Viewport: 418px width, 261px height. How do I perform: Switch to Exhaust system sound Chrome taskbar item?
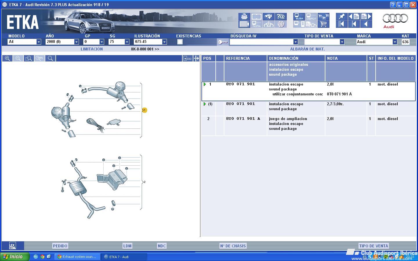pos(78,257)
